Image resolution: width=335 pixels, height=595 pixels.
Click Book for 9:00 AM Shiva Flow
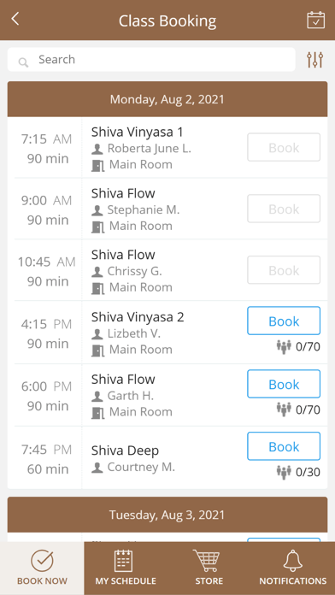click(x=284, y=209)
